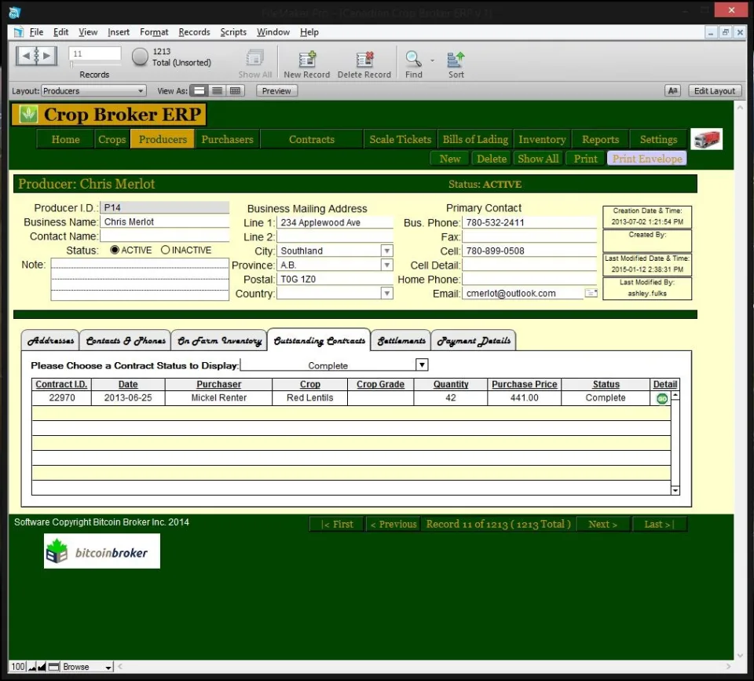
Task: Open the Find options small arrow
Action: pyautogui.click(x=432, y=60)
